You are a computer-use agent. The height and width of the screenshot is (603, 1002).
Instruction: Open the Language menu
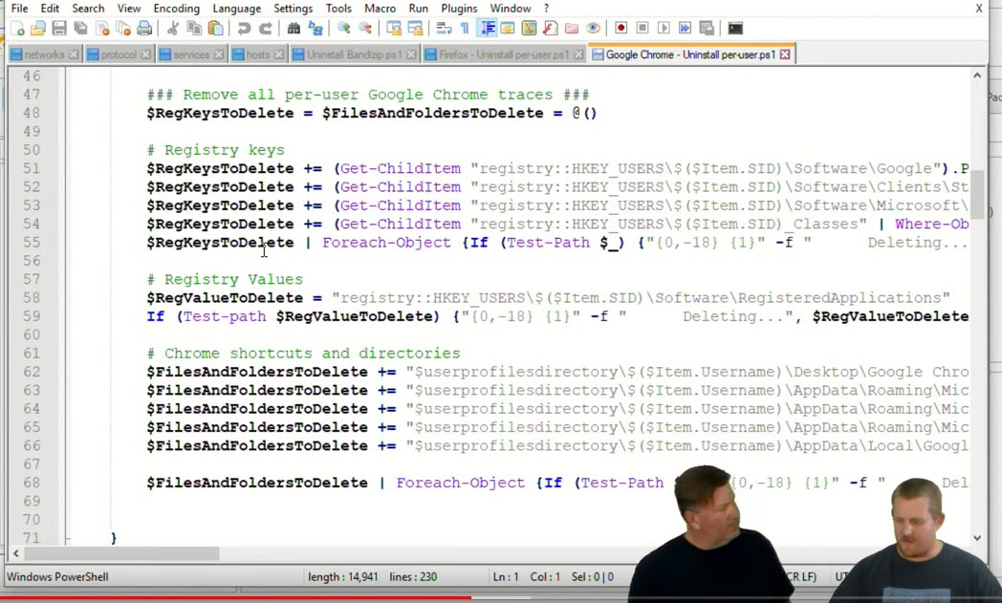coord(236,9)
